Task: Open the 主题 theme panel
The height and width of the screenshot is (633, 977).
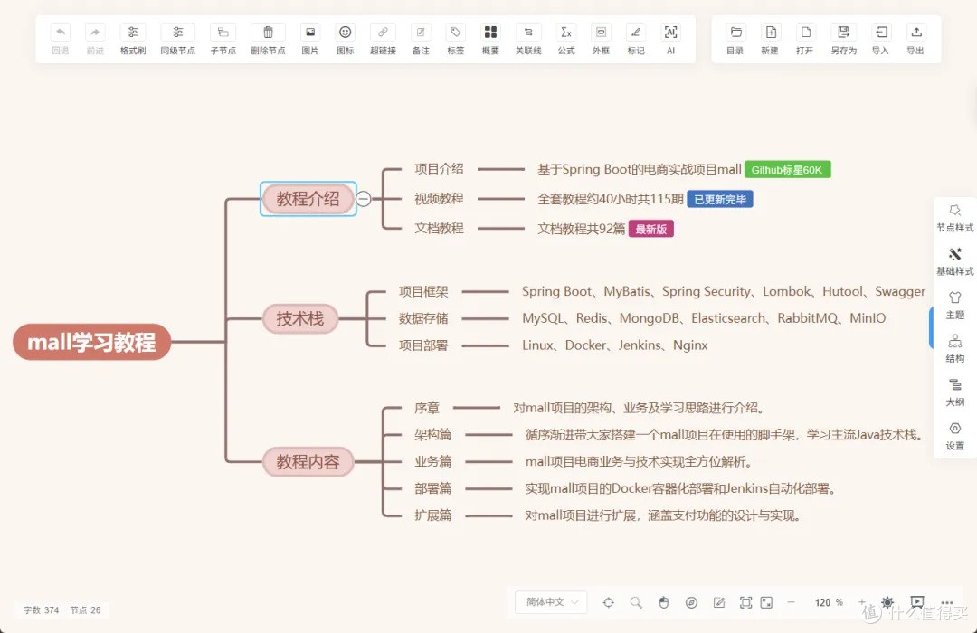Action: 954,306
